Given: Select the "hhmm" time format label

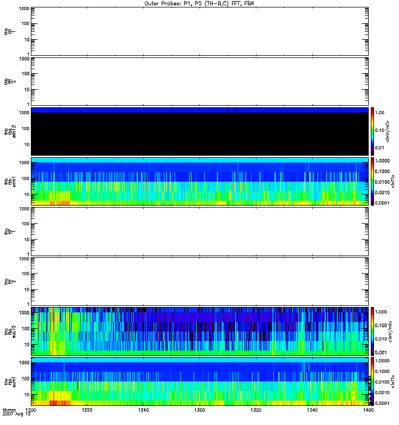Looking at the screenshot, I should [9, 410].
